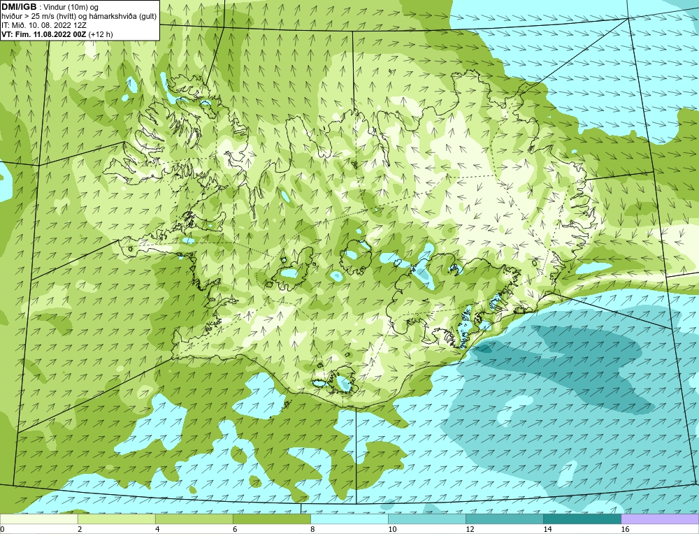Click the legend label '12'
Screen dimensions: 699x534
pyautogui.click(x=470, y=529)
